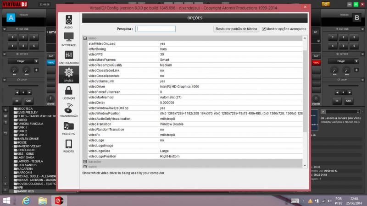
Task: Select deck A badge
Action: 11,17
